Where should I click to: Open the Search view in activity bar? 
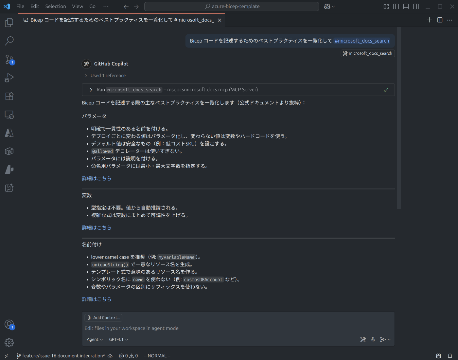pyautogui.click(x=9, y=41)
